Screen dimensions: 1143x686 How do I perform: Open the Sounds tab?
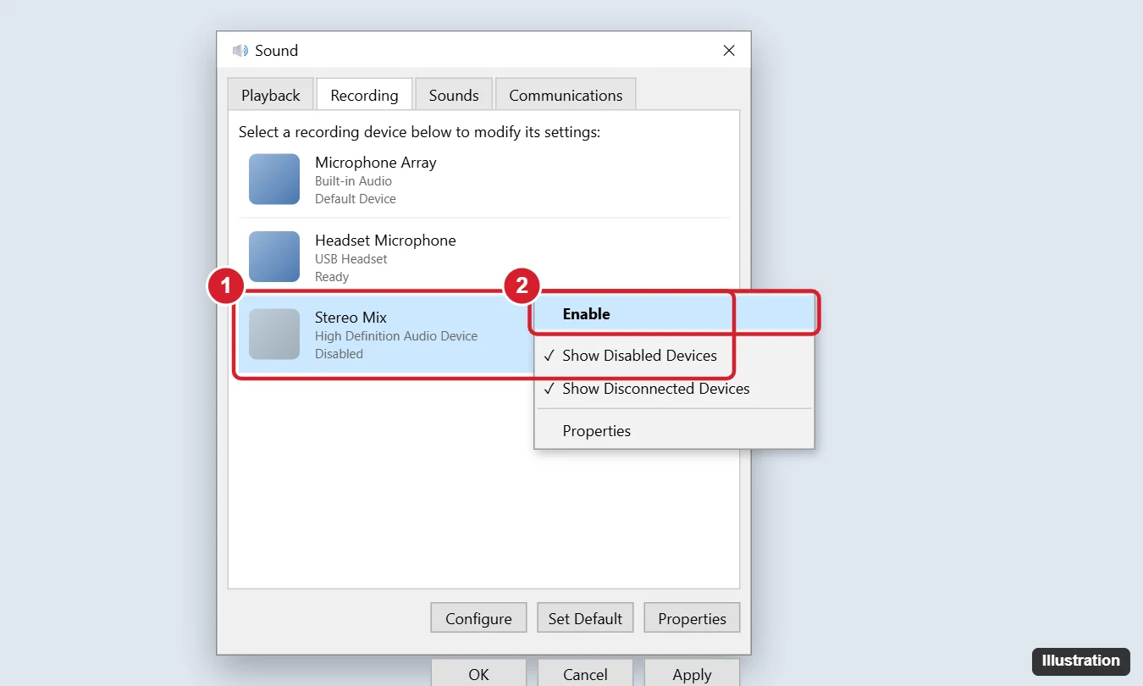tap(454, 95)
